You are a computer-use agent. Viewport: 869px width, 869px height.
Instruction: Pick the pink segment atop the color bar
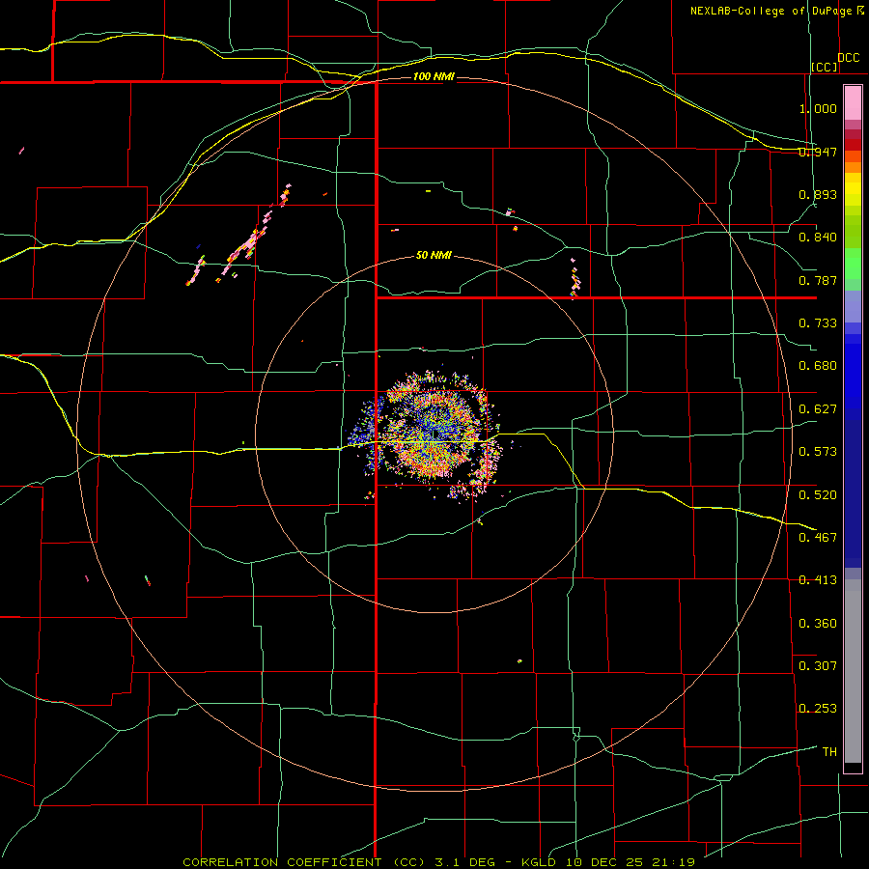853,103
